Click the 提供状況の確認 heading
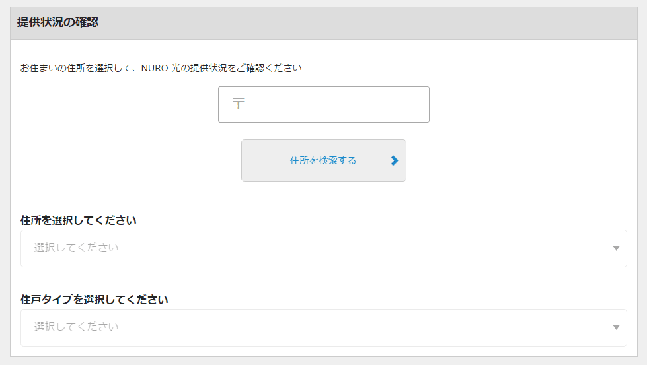This screenshot has height=365, width=647. (x=57, y=22)
